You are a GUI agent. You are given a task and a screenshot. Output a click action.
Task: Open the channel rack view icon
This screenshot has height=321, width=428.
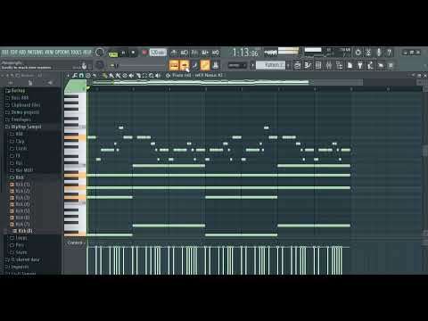coord(318,65)
